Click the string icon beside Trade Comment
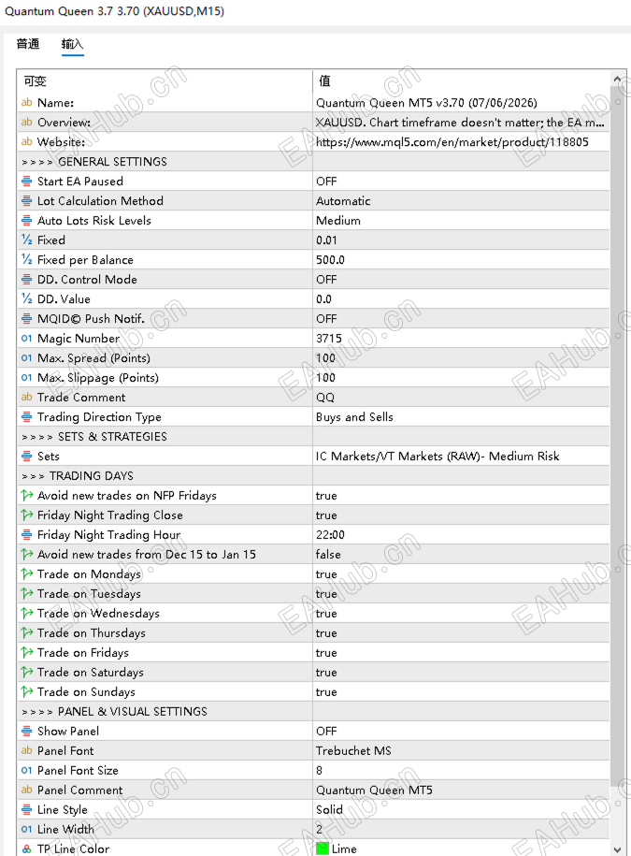The image size is (631, 856). click(x=26, y=398)
